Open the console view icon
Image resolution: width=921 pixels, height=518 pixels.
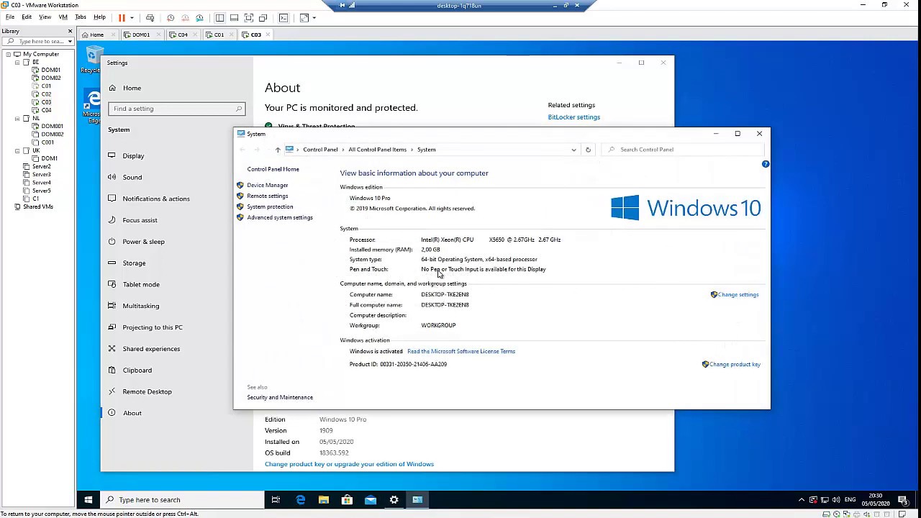click(x=283, y=17)
